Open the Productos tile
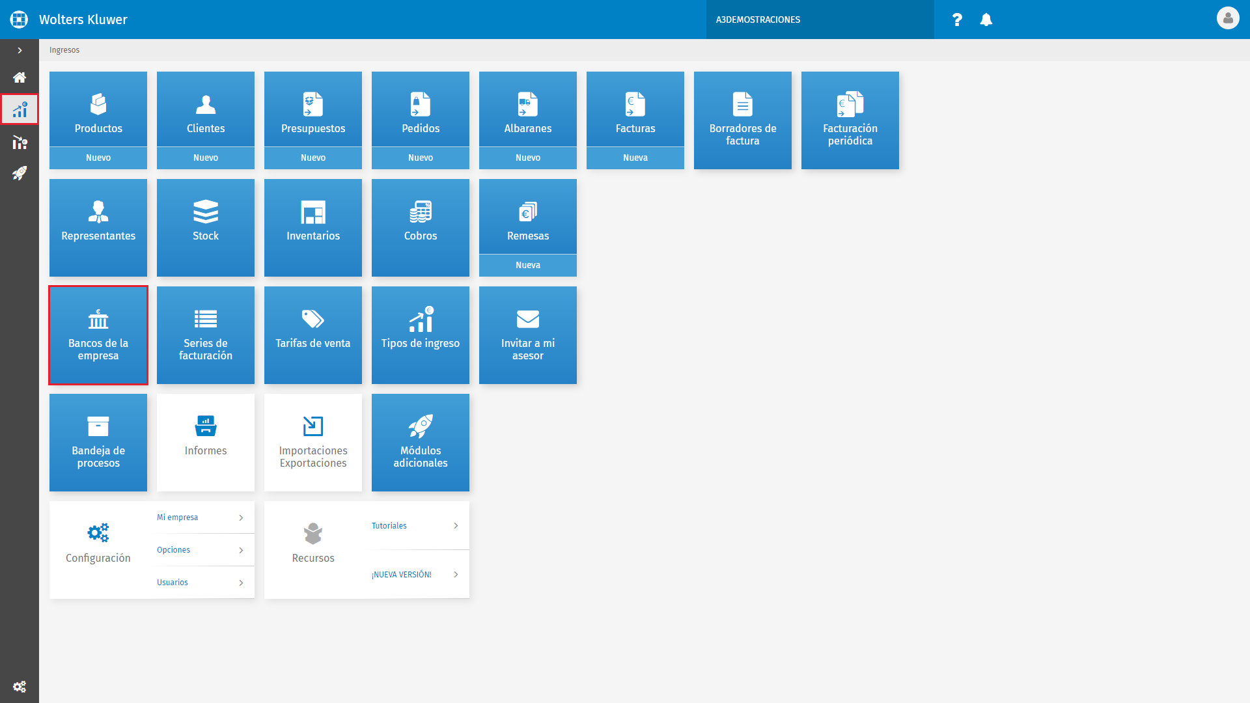Screen dimensions: 1250x703 click(x=98, y=109)
